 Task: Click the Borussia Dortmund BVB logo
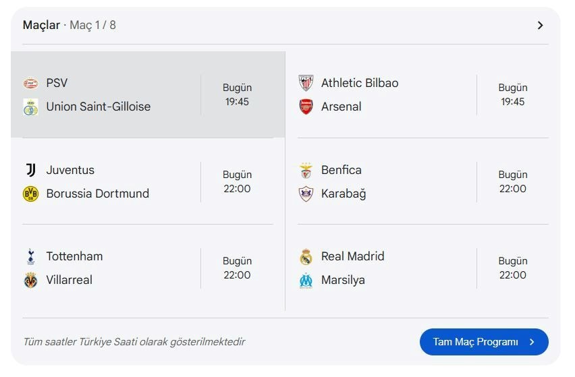pos(30,194)
